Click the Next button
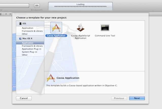Image resolution: width=162 pixels, height=109 pixels. coord(137,98)
